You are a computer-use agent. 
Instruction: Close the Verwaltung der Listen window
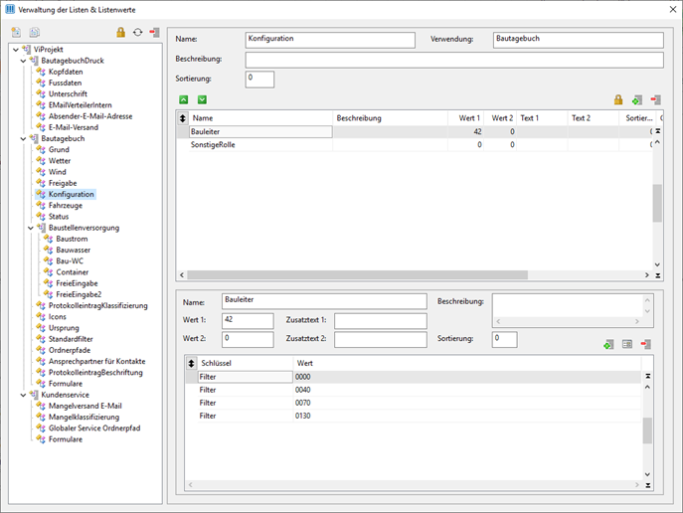click(672, 9)
